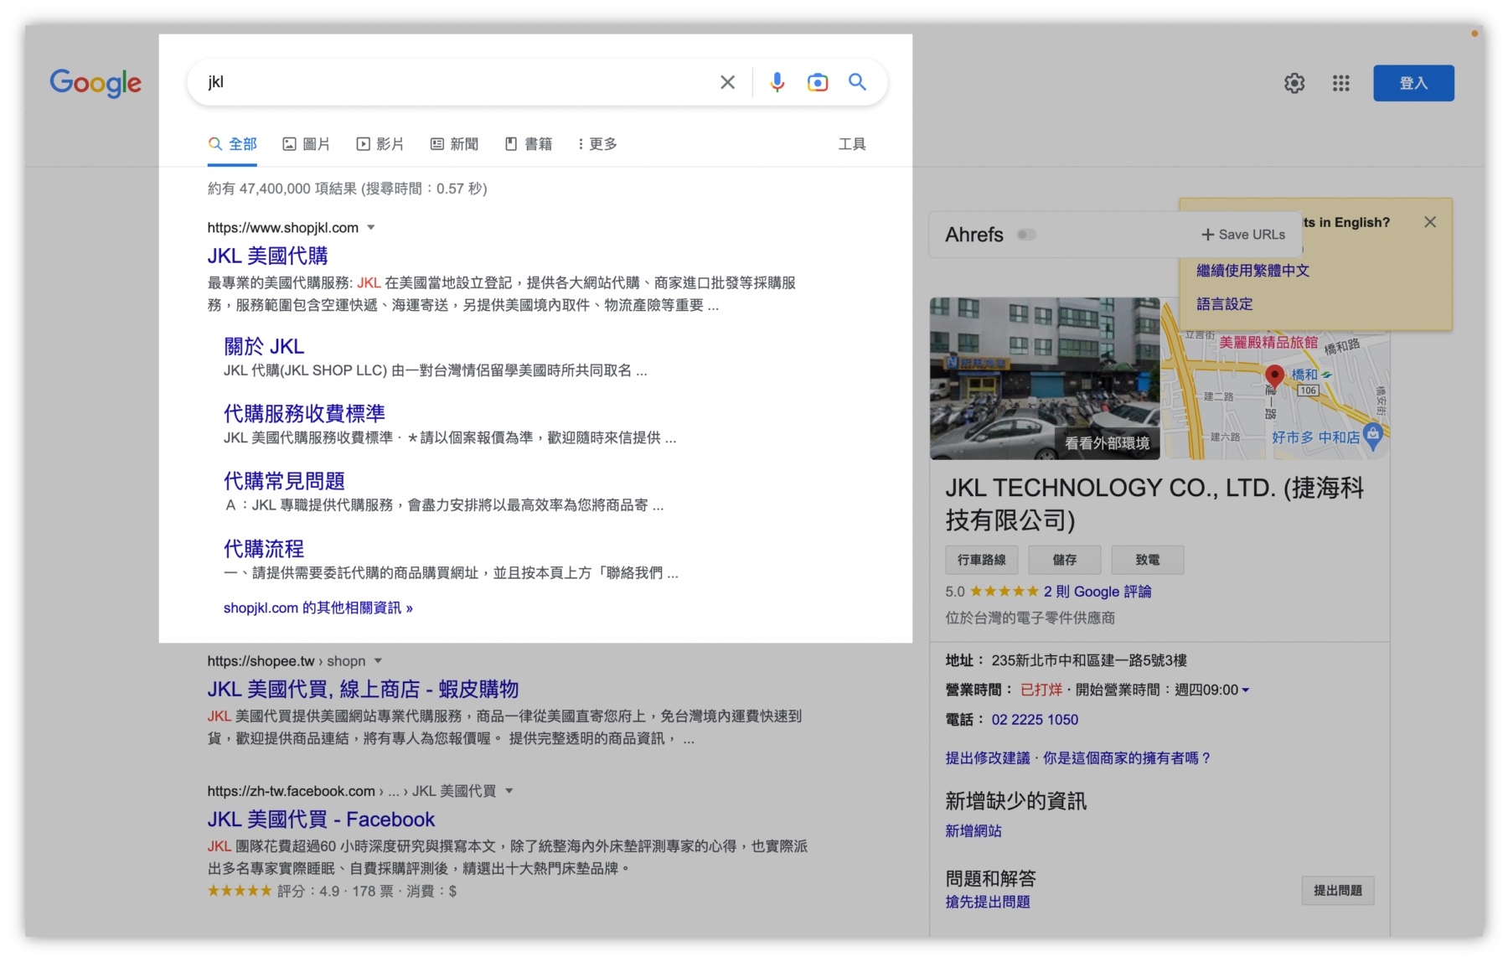Open the Google apps grid
1508x962 pixels.
[x=1340, y=83]
